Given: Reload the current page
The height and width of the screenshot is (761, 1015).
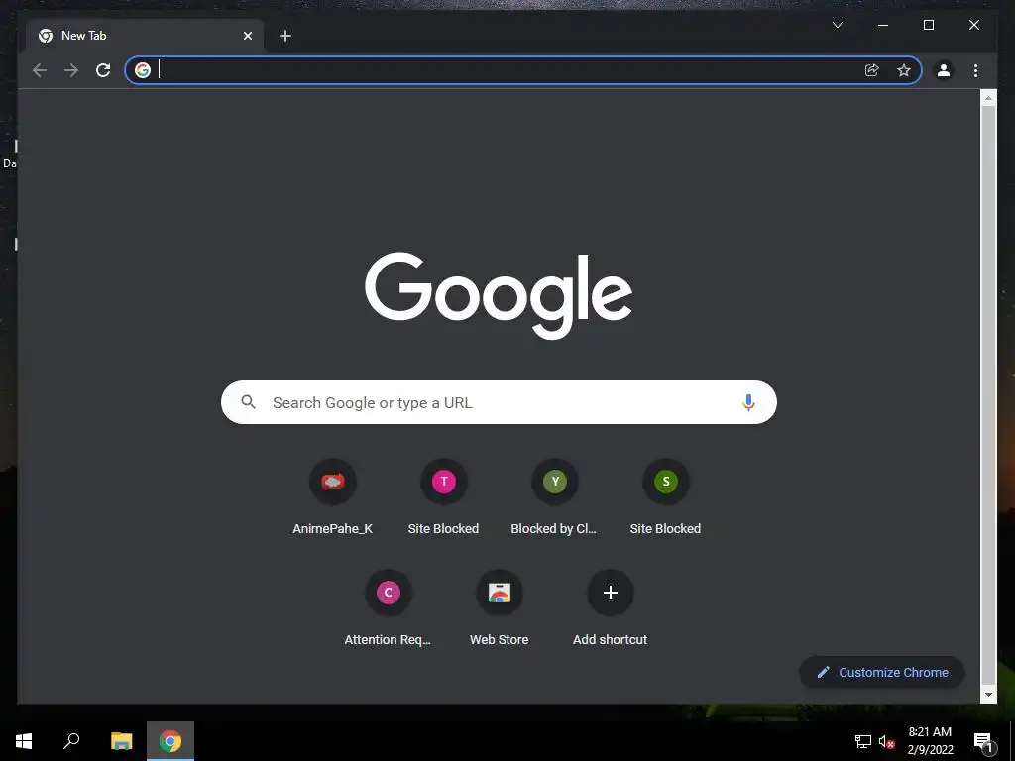Looking at the screenshot, I should [103, 70].
